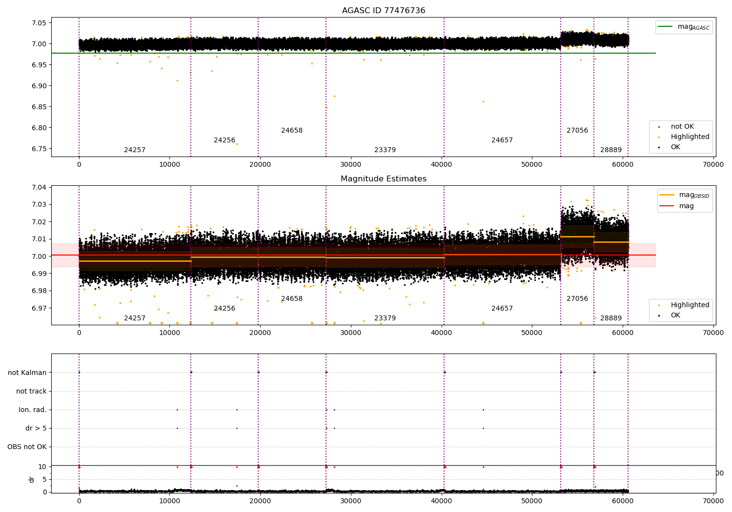Click the 10 tick on the dr axis

coord(42,467)
